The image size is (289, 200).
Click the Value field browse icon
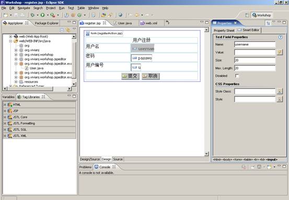pos(280,52)
